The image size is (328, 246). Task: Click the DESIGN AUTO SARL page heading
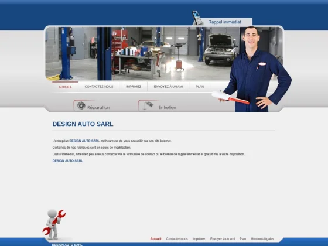[x=83, y=124]
